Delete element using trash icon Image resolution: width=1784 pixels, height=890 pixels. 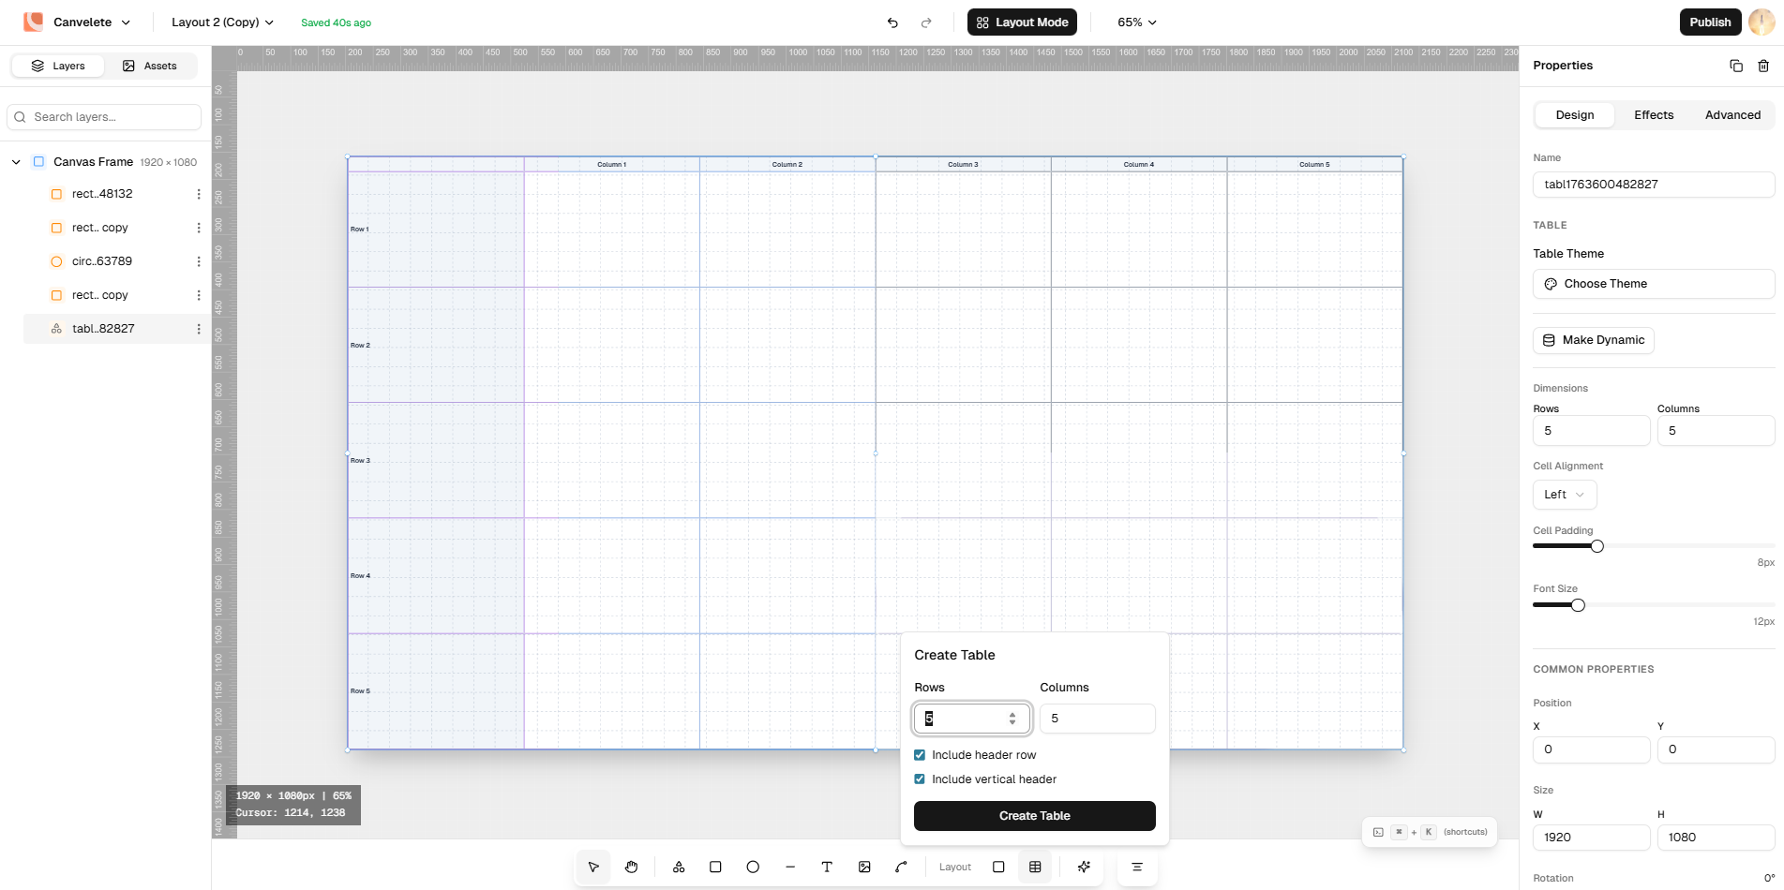1763,66
